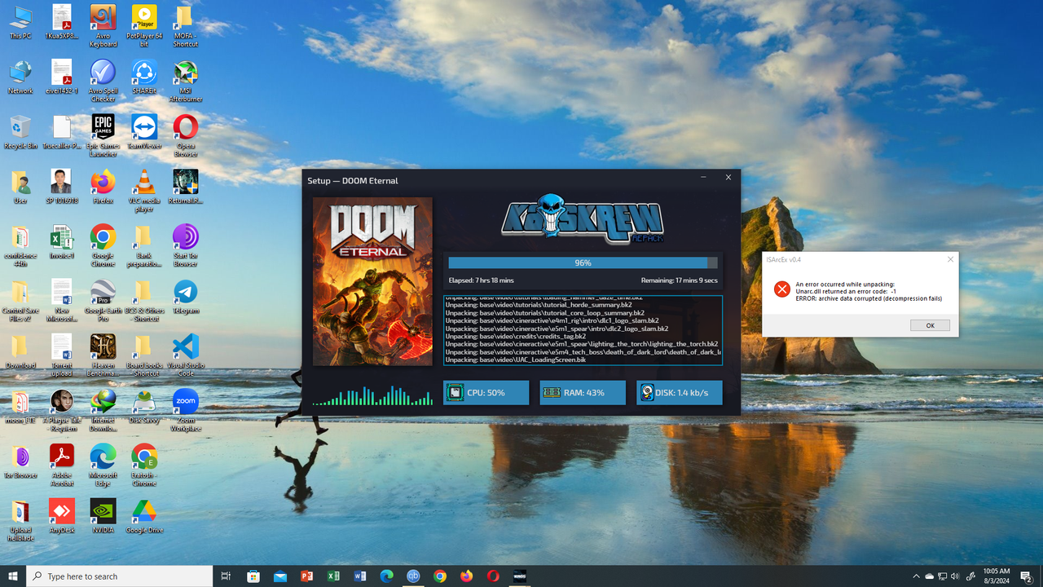Open Excel from the taskbar
1043x587 pixels.
[x=333, y=576]
